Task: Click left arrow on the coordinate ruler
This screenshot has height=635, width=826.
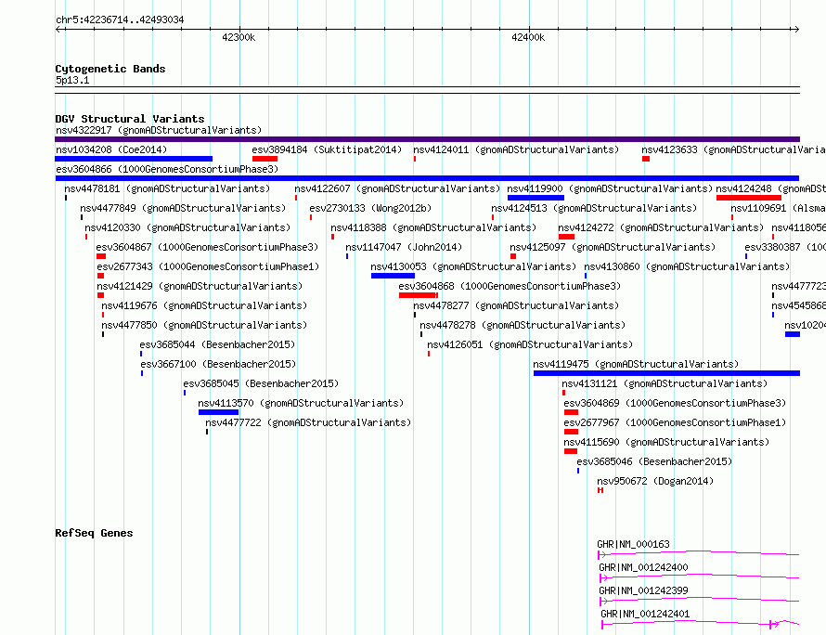Action: point(58,29)
